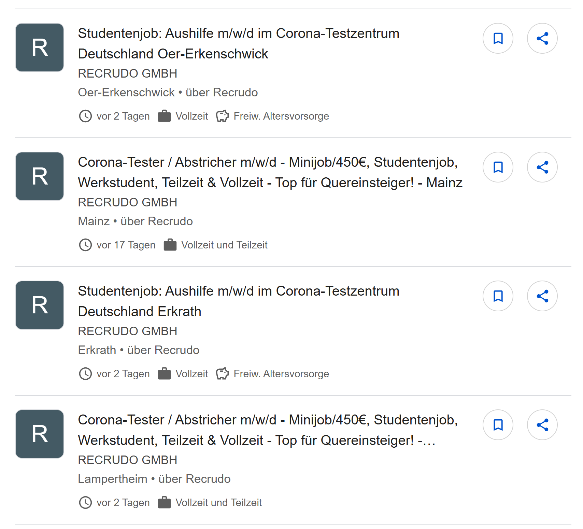Image resolution: width=583 pixels, height=529 pixels.
Task: Save the Lampertheim Corona-Tester job
Action: [498, 425]
